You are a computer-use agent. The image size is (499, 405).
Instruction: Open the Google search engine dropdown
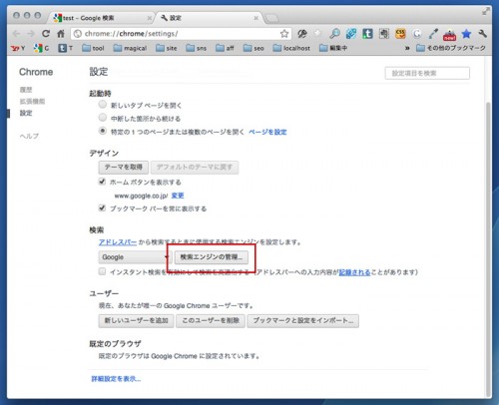[135, 257]
